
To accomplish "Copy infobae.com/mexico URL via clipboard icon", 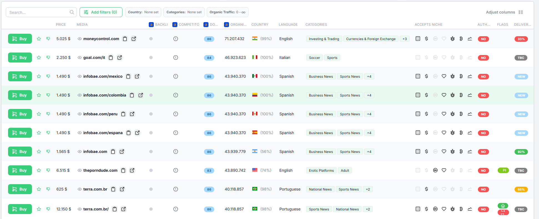I will tap(128, 76).
